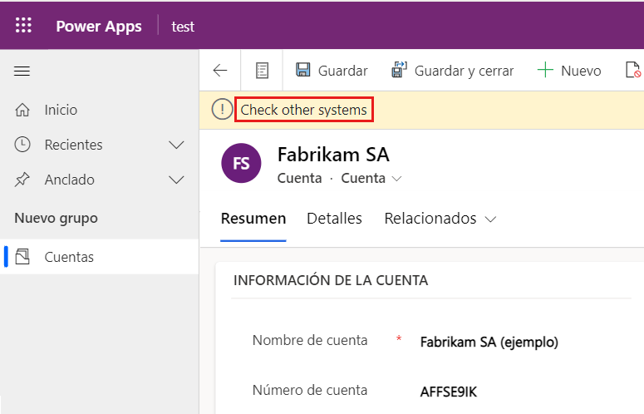Screen dimensions: 644x414
Task: Select the Resumen tab
Action: coord(253,219)
